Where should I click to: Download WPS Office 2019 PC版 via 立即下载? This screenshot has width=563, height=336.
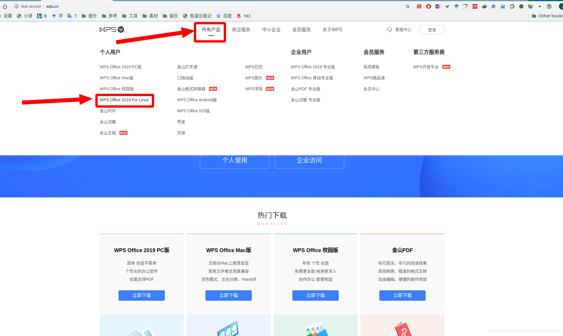[142, 295]
